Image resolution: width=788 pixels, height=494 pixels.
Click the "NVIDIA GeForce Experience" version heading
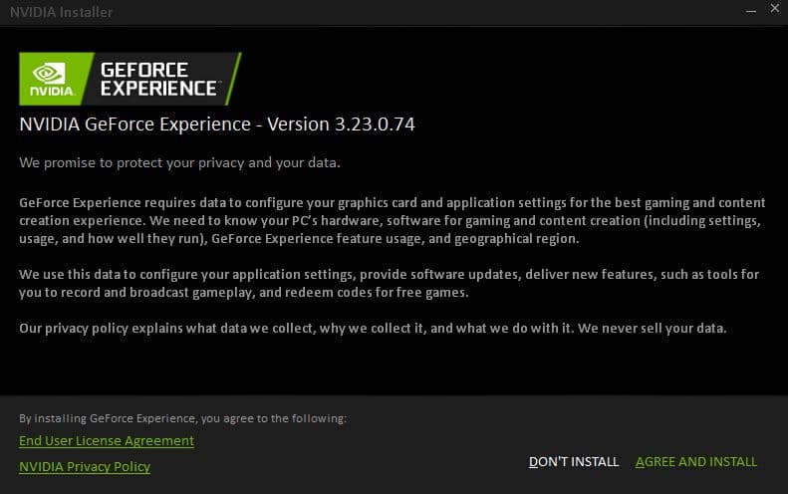tap(135, 124)
